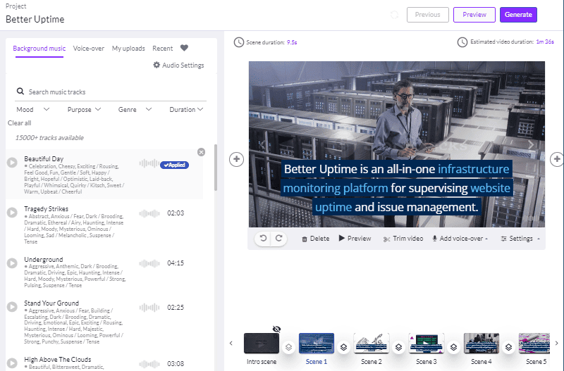Click the Audio Settings gear
Viewport: 564px width, 371px height.
pos(157,65)
